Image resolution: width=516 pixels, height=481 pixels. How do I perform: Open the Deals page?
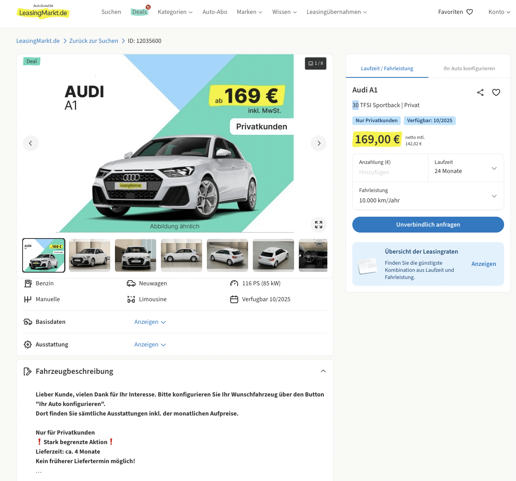coord(140,12)
